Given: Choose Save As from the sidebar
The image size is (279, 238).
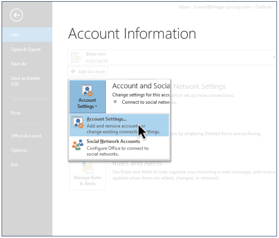Looking at the screenshot, I should point(19,64).
